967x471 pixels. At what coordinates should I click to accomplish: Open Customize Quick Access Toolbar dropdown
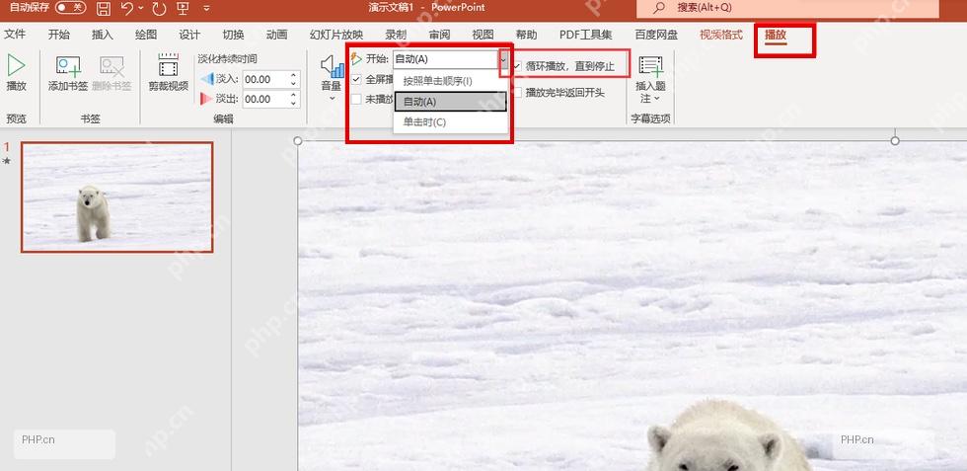pos(206,9)
